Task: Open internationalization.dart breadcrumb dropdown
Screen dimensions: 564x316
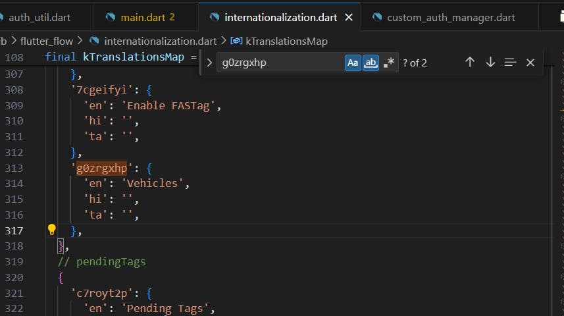Action: pyautogui.click(x=150, y=41)
